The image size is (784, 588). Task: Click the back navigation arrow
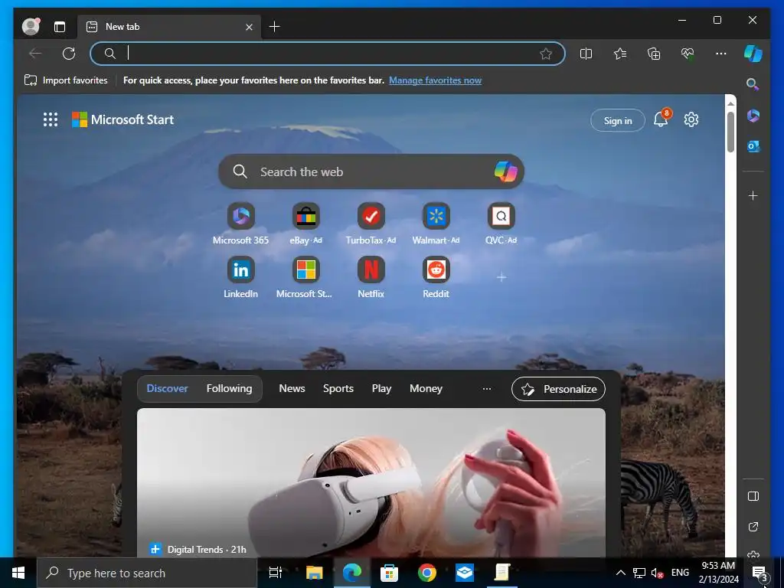(35, 54)
